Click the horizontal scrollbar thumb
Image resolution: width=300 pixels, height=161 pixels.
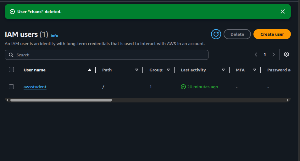(x=61, y=100)
